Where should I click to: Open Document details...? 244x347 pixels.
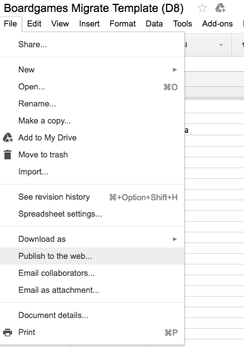pos(92,316)
